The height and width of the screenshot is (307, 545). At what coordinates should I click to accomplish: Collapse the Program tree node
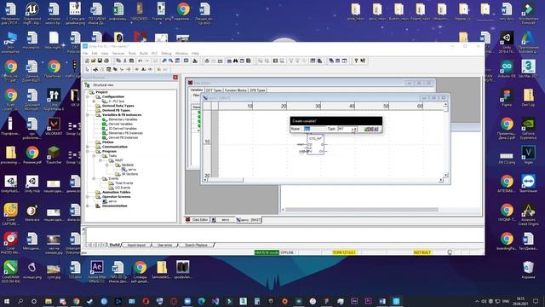tap(87, 152)
